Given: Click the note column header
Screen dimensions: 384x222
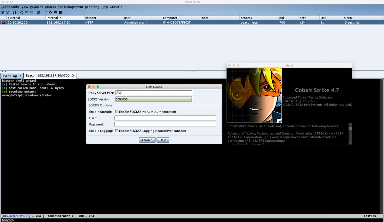Looking at the screenshot, I should point(220,18).
